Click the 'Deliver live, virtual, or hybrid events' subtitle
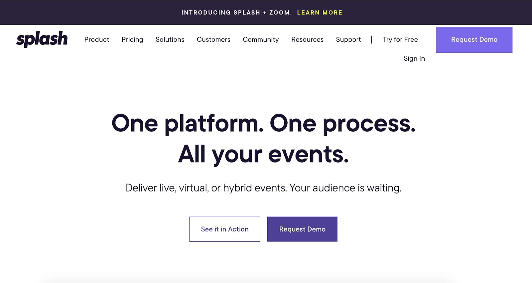The image size is (532, 283). [263, 188]
